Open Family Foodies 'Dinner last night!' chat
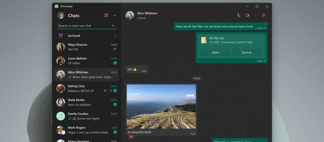Image resolution: width=324 pixels, height=142 pixels. [x=87, y=116]
